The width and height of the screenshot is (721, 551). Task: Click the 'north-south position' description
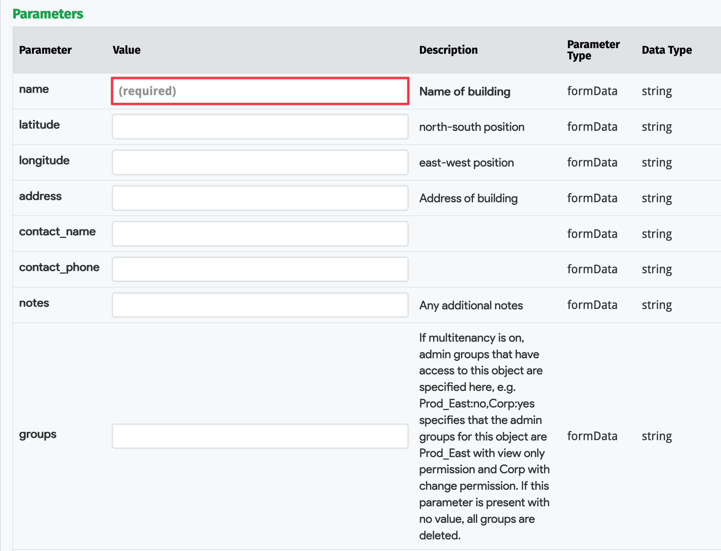coord(472,127)
